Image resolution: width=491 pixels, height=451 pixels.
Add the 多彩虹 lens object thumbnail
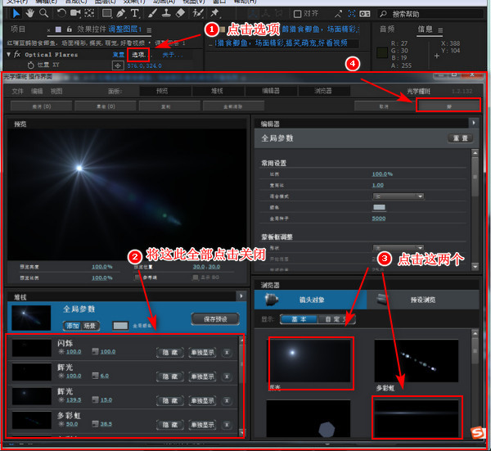(x=417, y=361)
